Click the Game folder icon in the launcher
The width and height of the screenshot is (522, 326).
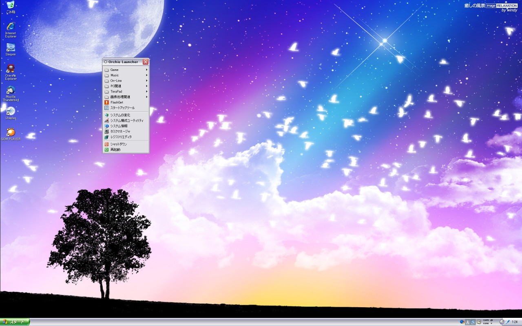point(106,70)
